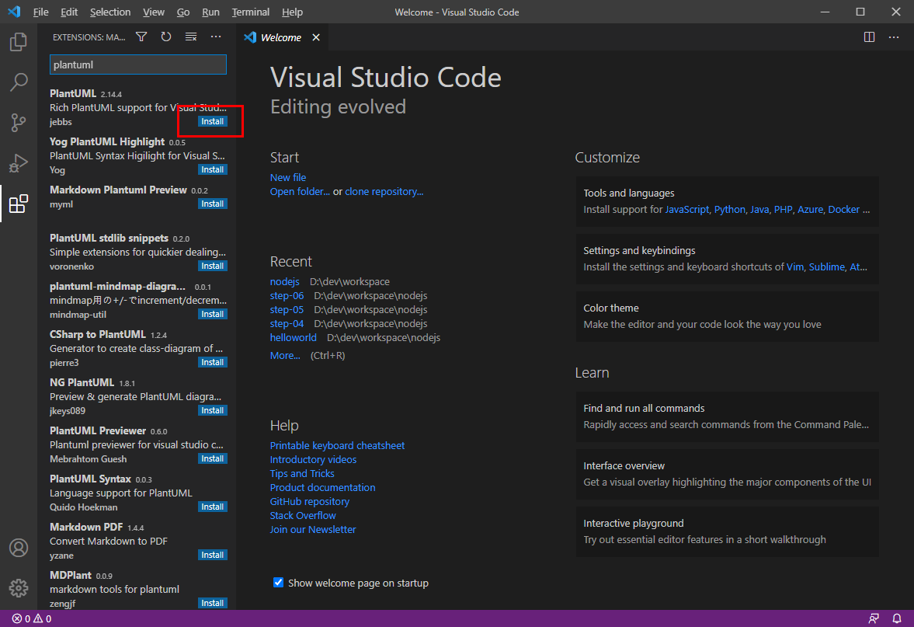Image resolution: width=914 pixels, height=627 pixels.
Task: Toggle Show welcome page on startup
Action: tap(278, 582)
